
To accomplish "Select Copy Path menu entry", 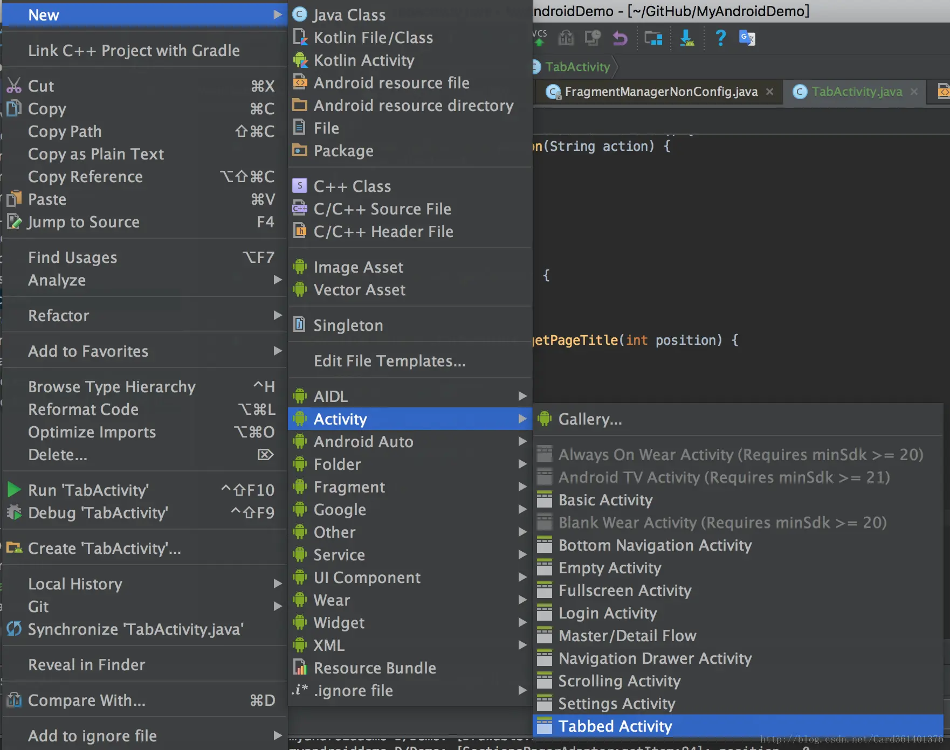I will 144,131.
